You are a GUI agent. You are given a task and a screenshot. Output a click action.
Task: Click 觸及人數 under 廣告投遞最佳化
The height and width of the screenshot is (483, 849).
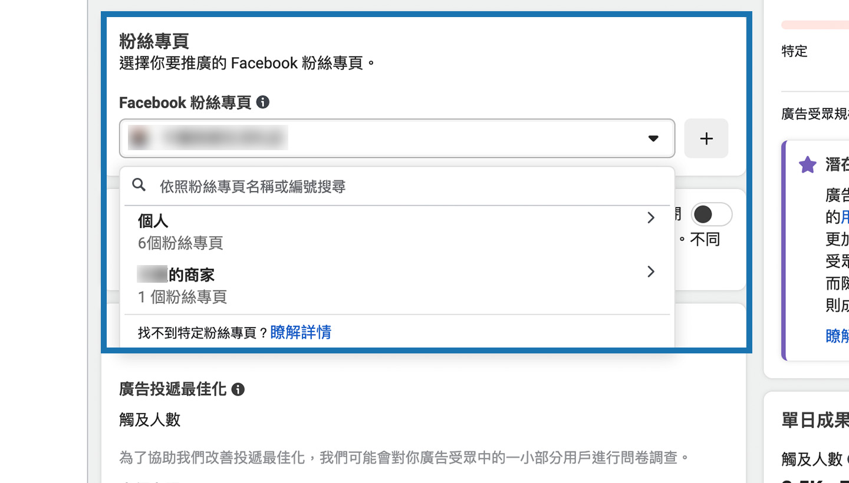tap(150, 420)
